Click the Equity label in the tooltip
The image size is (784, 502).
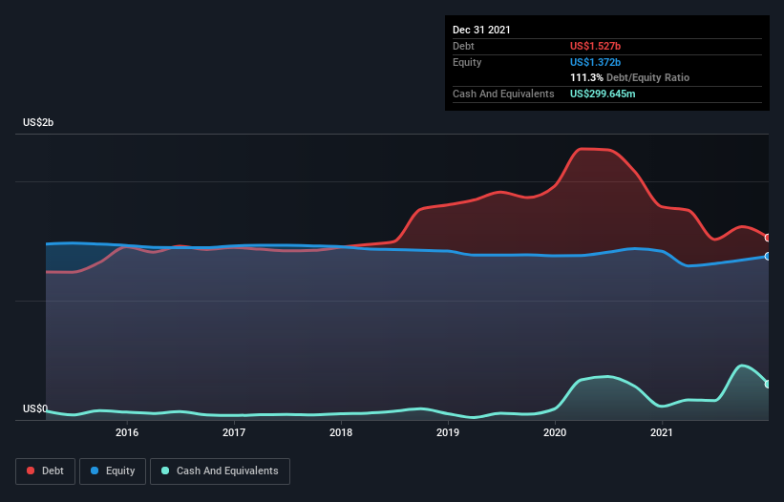click(467, 62)
